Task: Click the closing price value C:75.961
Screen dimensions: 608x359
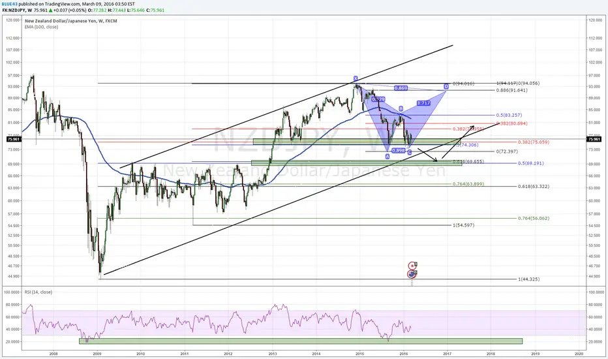Action: (155, 10)
